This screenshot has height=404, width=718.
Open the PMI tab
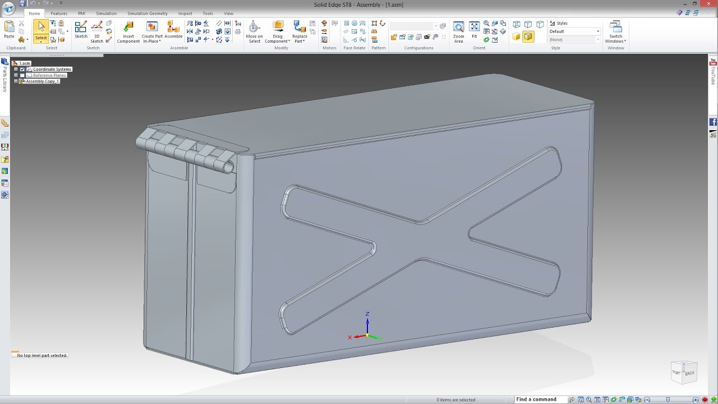(x=81, y=13)
